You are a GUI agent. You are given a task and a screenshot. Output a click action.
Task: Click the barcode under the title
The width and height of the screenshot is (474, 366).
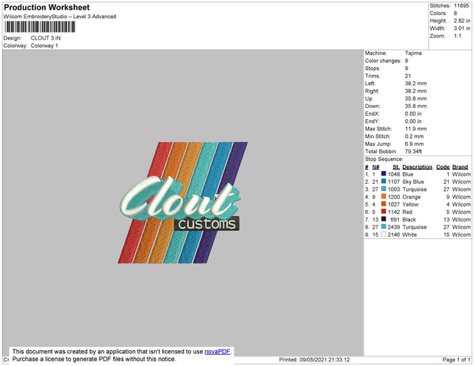click(x=39, y=27)
